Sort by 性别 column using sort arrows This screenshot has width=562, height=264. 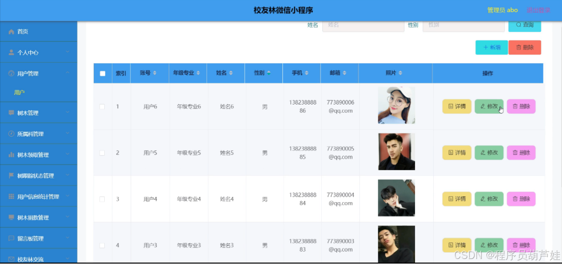coord(269,73)
